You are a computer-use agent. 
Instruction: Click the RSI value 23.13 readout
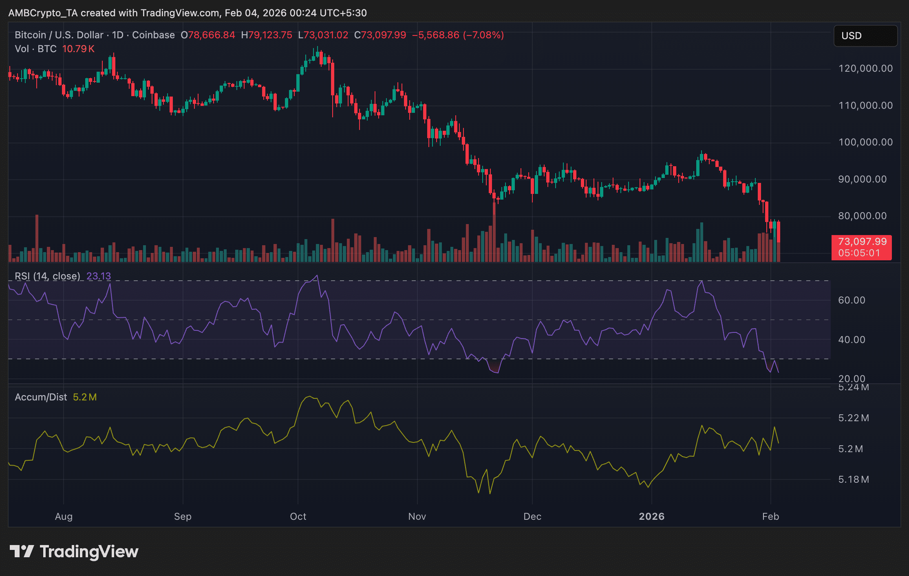click(x=99, y=276)
